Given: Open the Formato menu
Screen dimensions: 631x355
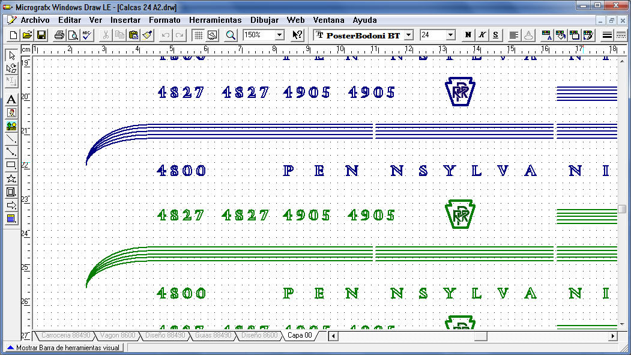Looking at the screenshot, I should tap(165, 20).
